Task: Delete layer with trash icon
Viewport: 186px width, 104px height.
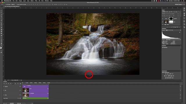Action: pyautogui.click(x=179, y=27)
